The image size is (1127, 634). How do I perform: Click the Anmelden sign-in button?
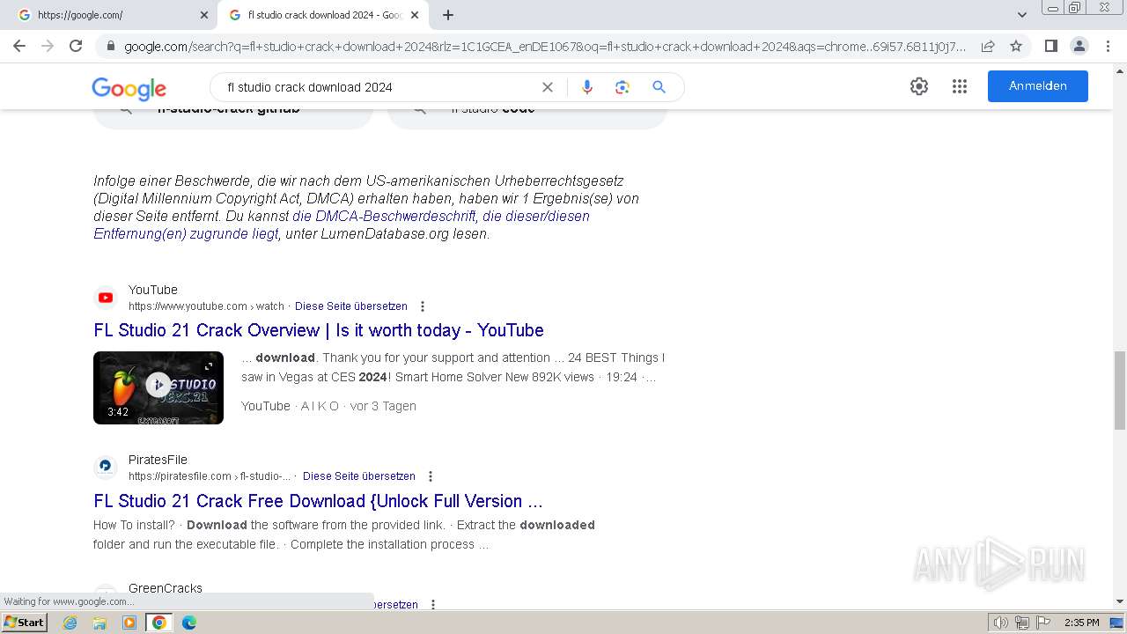tap(1038, 86)
